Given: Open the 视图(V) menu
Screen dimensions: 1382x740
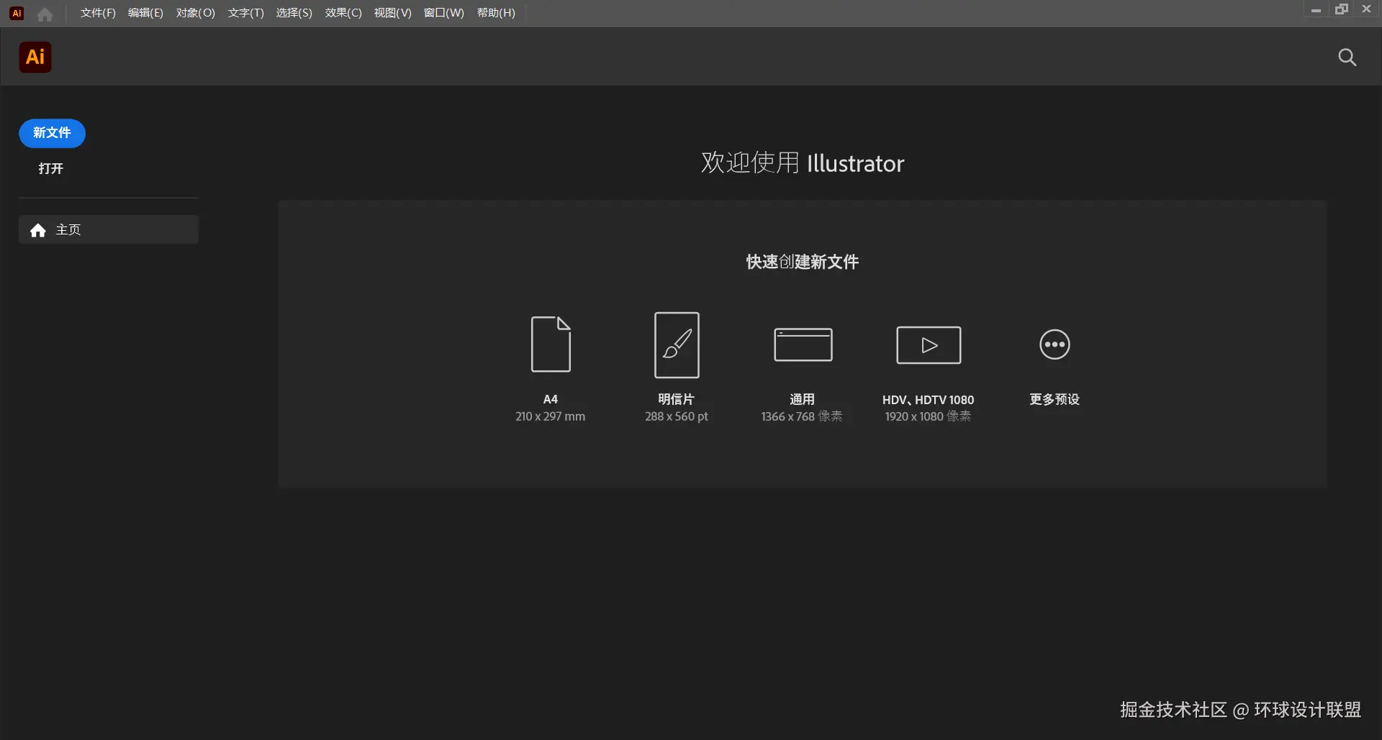Looking at the screenshot, I should click(393, 13).
